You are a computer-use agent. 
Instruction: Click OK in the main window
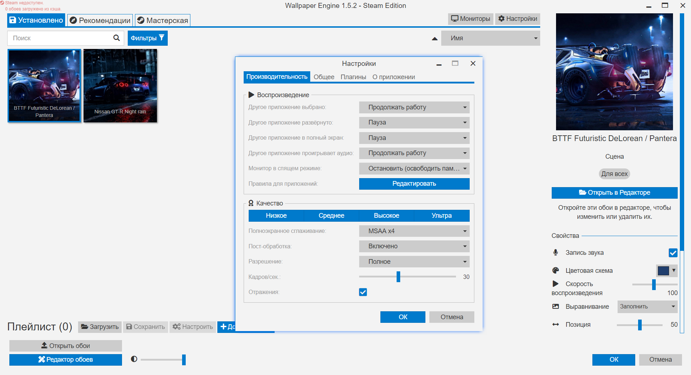[x=614, y=360]
